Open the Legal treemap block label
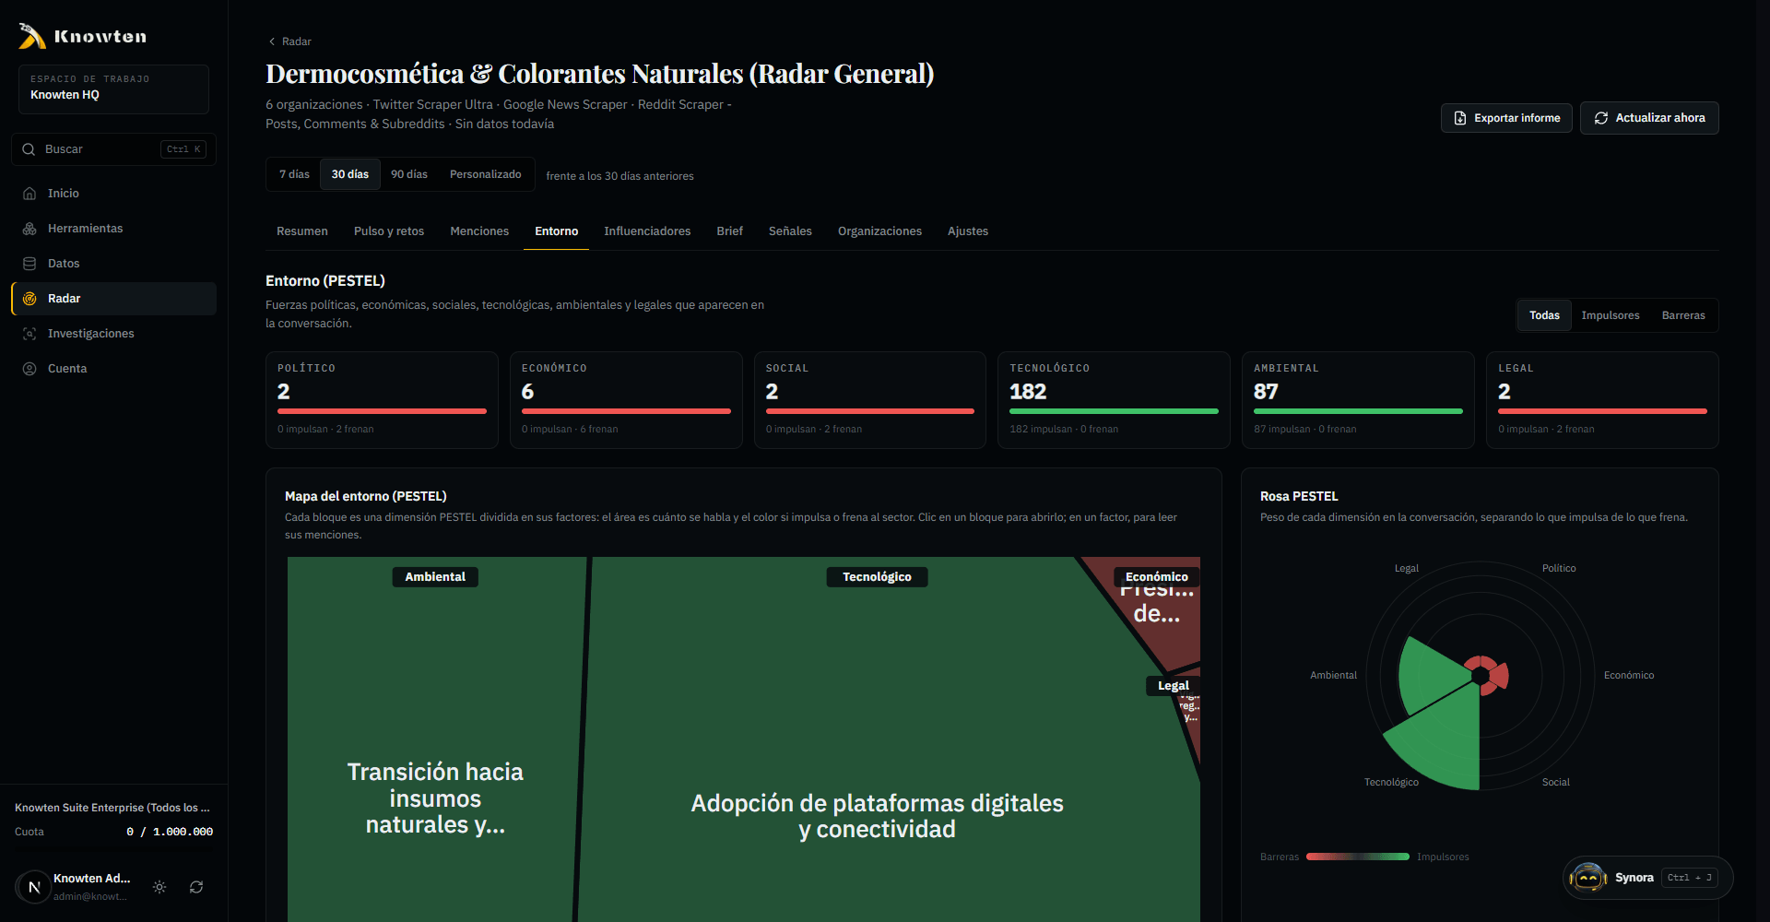This screenshot has height=922, width=1770. [1174, 686]
